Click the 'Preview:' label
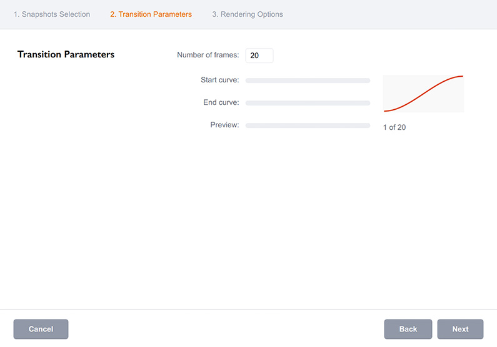 pos(224,125)
